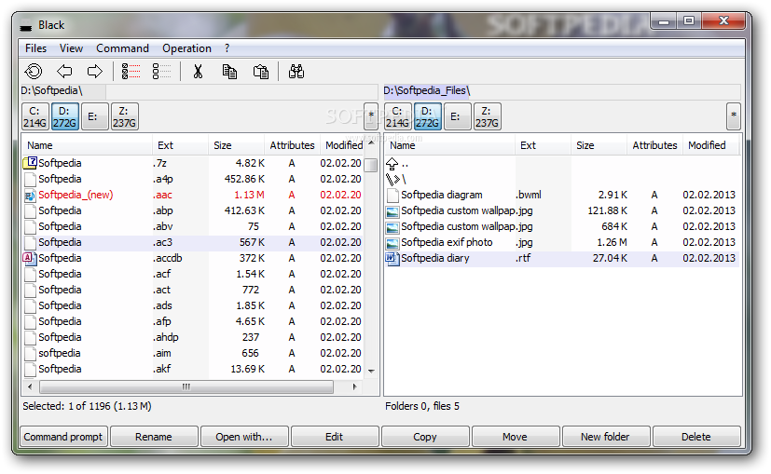Click the right path field D:\Softpedia_Files\
This screenshot has height=474, width=771.
click(x=562, y=91)
